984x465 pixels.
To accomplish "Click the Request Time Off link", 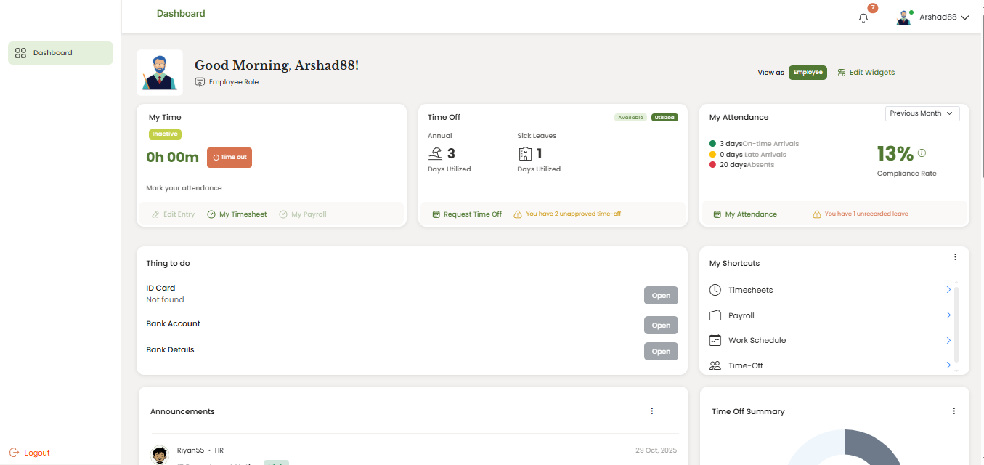I will point(467,214).
